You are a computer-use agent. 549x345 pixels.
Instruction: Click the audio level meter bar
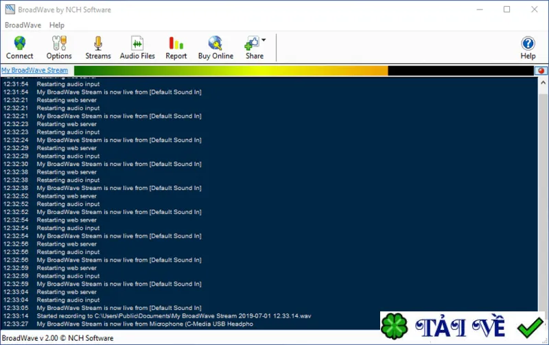tap(303, 71)
